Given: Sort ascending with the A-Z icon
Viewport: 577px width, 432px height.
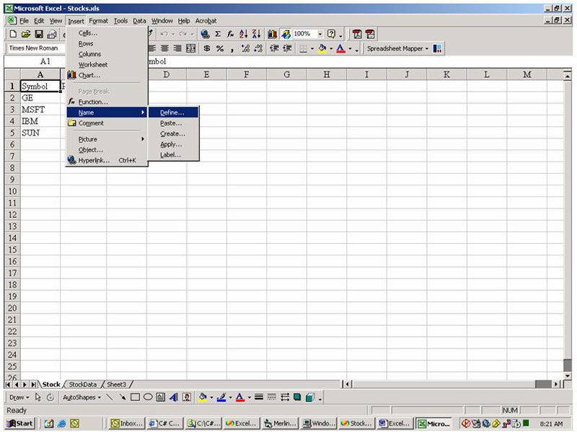Looking at the screenshot, I should coord(243,34).
